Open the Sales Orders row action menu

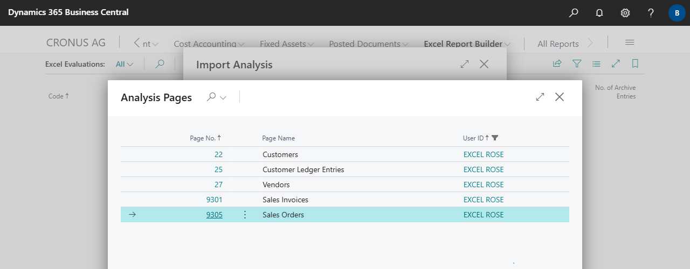245,215
